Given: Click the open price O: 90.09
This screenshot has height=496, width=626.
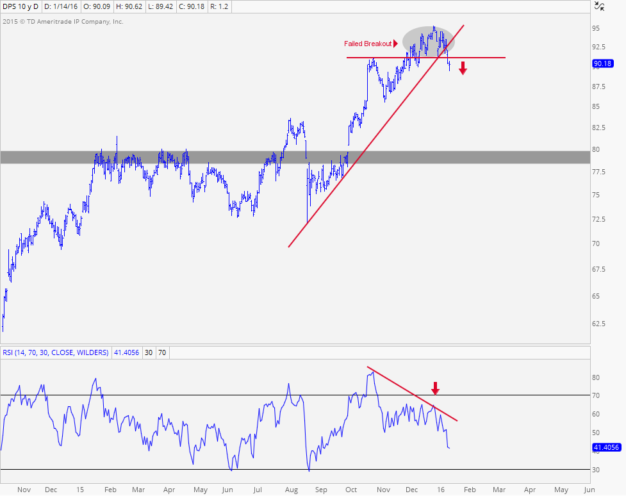Looking at the screenshot, I should click(97, 6).
